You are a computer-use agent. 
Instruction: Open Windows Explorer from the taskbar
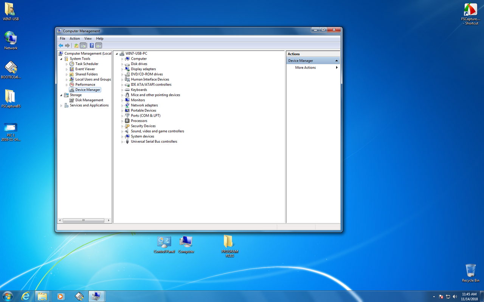coord(42,296)
